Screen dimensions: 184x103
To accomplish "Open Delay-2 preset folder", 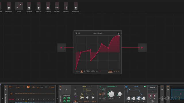I will point(162,89).
